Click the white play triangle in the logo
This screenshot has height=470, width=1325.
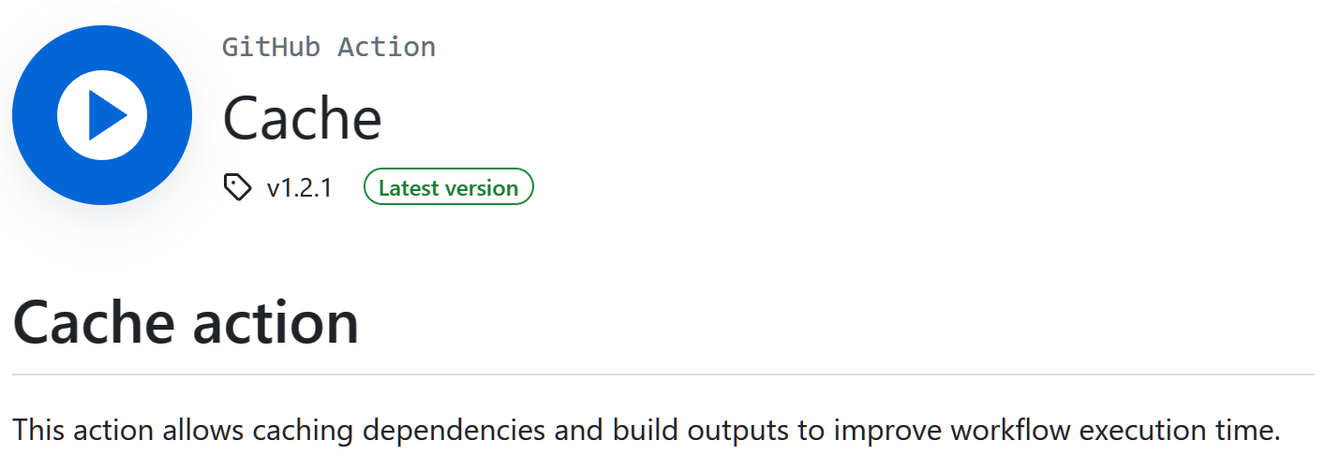(x=105, y=115)
